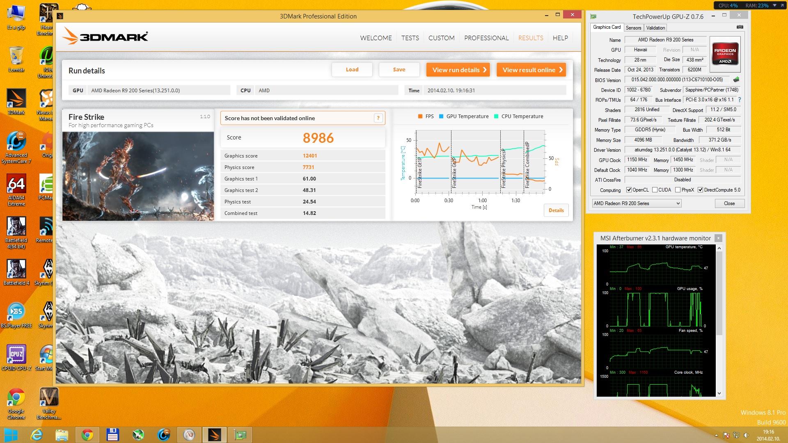The width and height of the screenshot is (788, 443).
Task: Open the WELCOME tab in 3DMark
Action: (376, 38)
